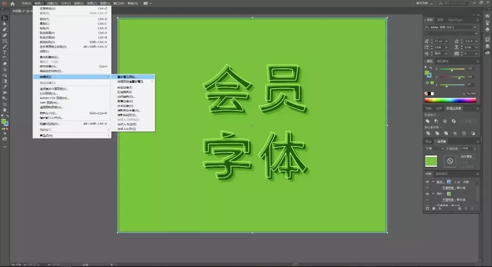
Task: Toggle visibility of the fill (填色) attribute
Action: [x=427, y=194]
